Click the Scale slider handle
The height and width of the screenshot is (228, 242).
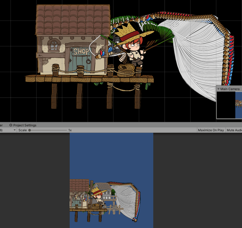coord(30,130)
